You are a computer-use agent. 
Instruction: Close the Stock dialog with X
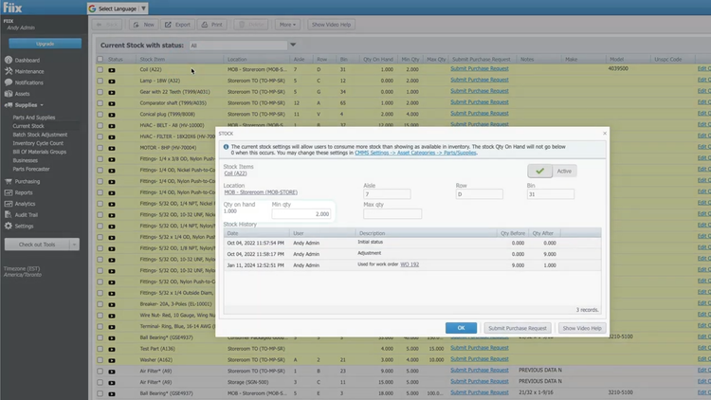pyautogui.click(x=605, y=134)
